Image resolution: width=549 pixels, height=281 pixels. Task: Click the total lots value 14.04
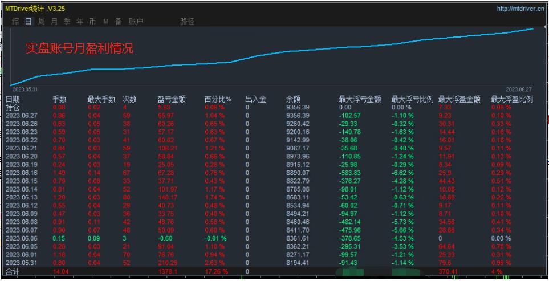point(59,271)
